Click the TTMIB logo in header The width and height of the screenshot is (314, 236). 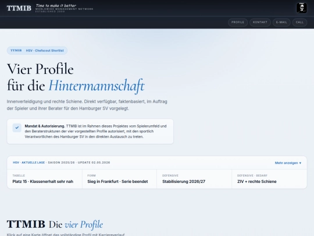pyautogui.click(x=19, y=8)
